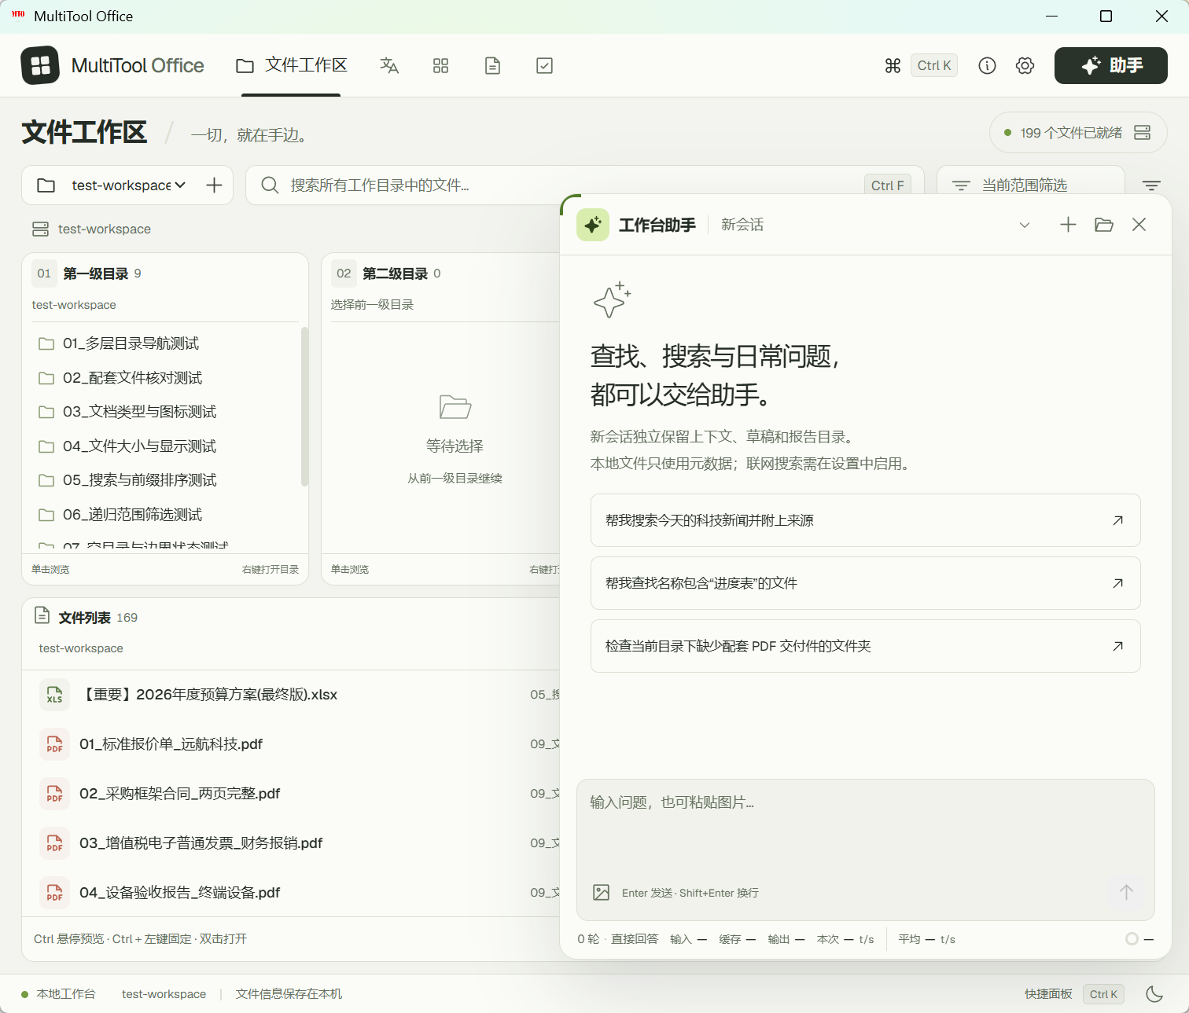Click the first-level directory list scrollbar
The height and width of the screenshot is (1013, 1189).
coord(304,407)
